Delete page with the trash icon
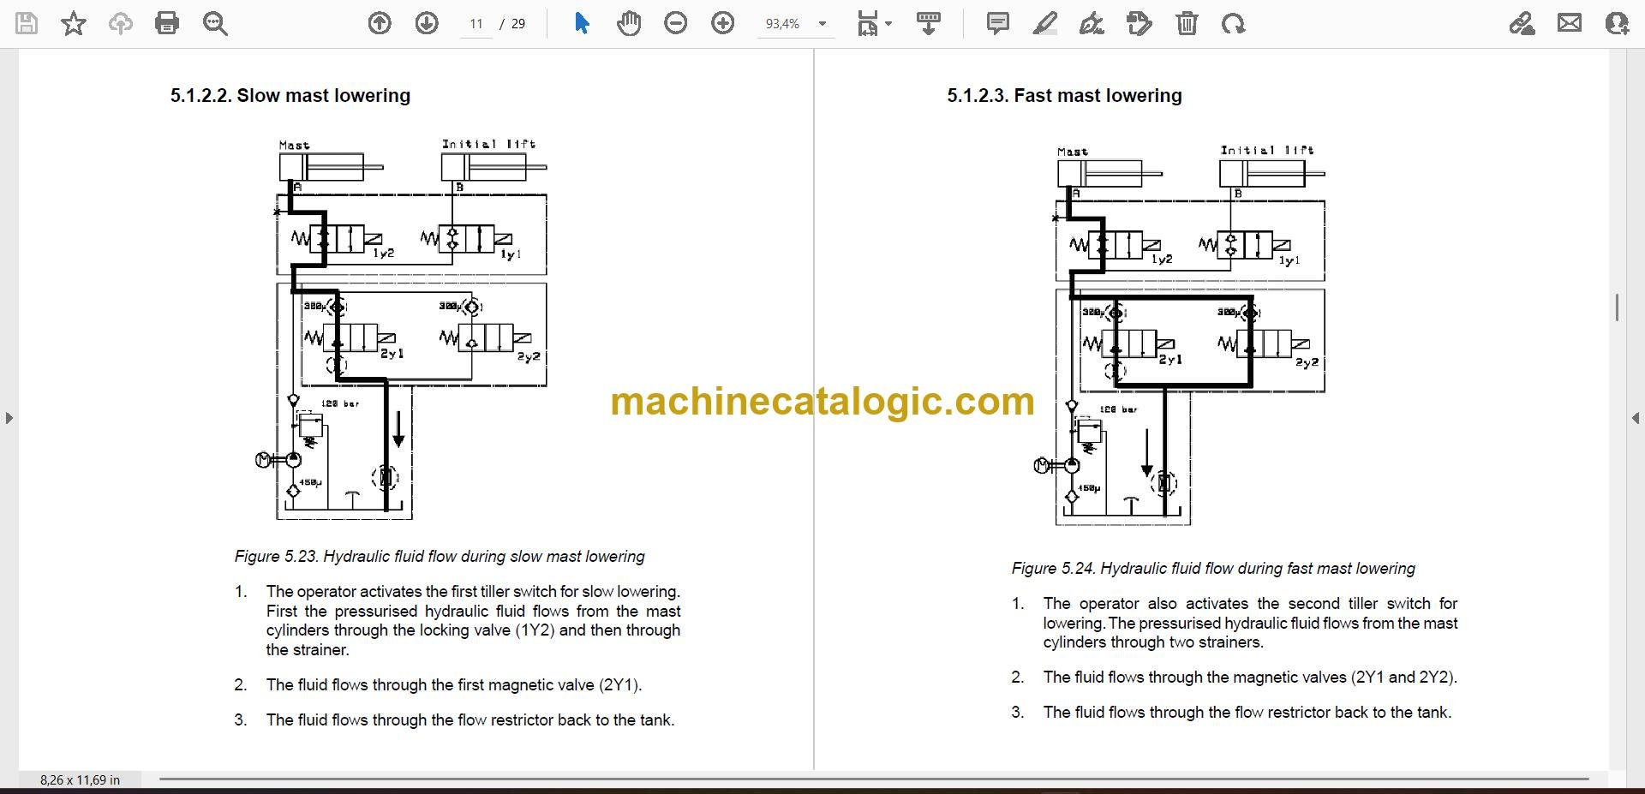This screenshot has height=794, width=1645. tap(1187, 23)
